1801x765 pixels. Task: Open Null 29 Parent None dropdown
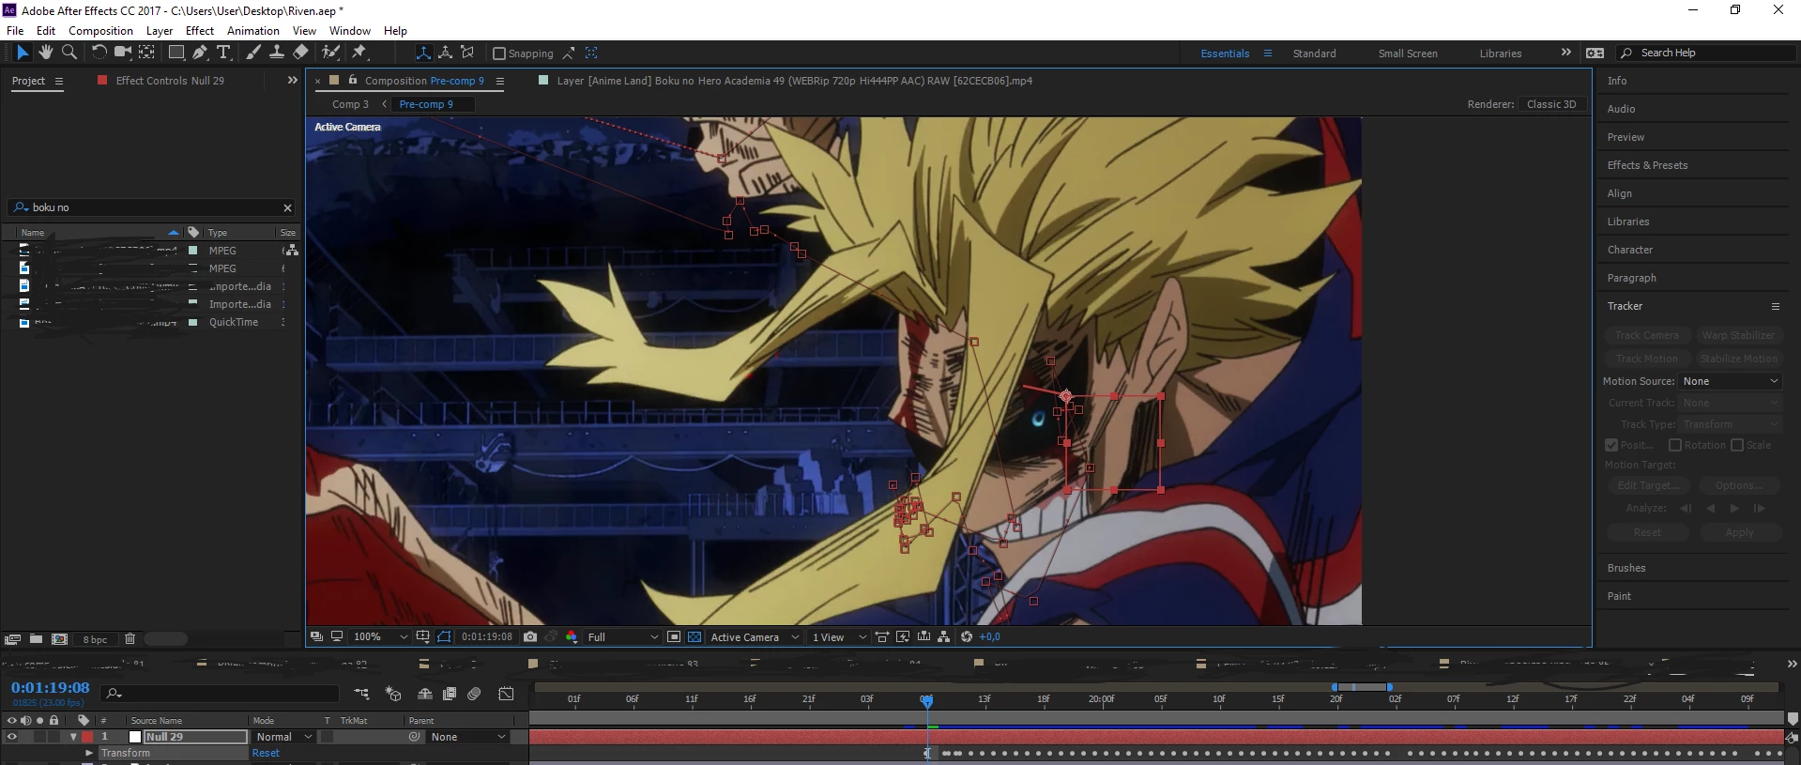pyautogui.click(x=468, y=737)
